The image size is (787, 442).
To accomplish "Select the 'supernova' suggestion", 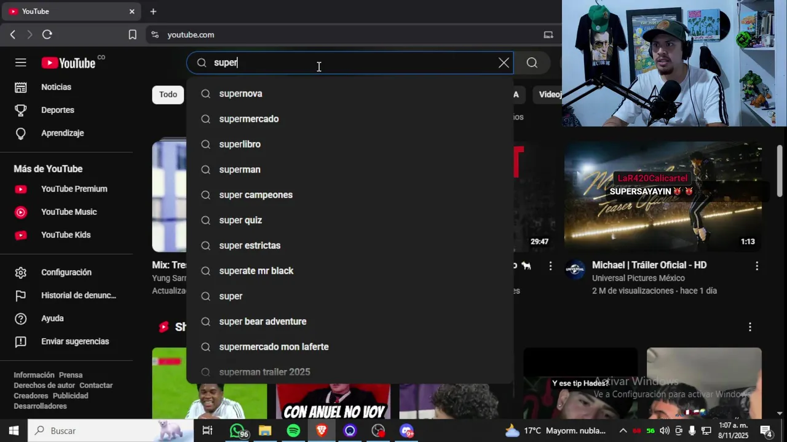I will coord(350,93).
